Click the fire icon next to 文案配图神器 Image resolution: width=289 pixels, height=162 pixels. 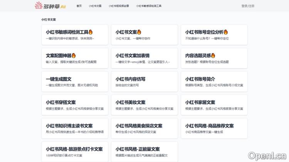pyautogui.click(x=74, y=55)
